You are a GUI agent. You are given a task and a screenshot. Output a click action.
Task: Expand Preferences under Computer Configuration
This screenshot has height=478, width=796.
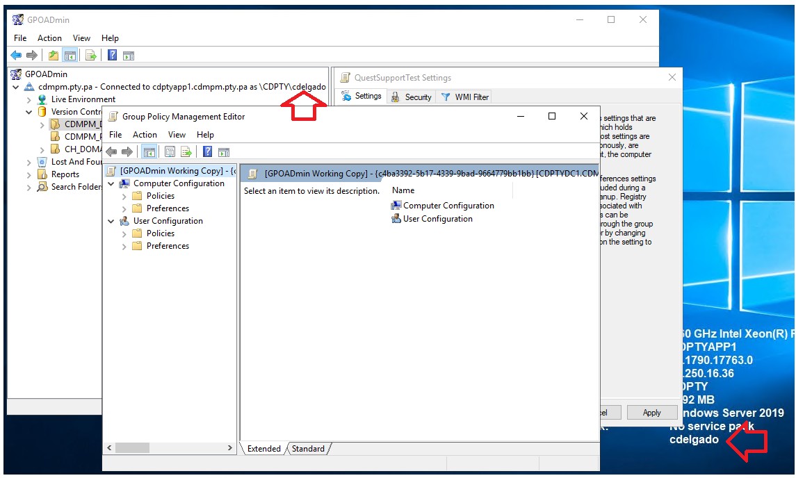(x=124, y=208)
